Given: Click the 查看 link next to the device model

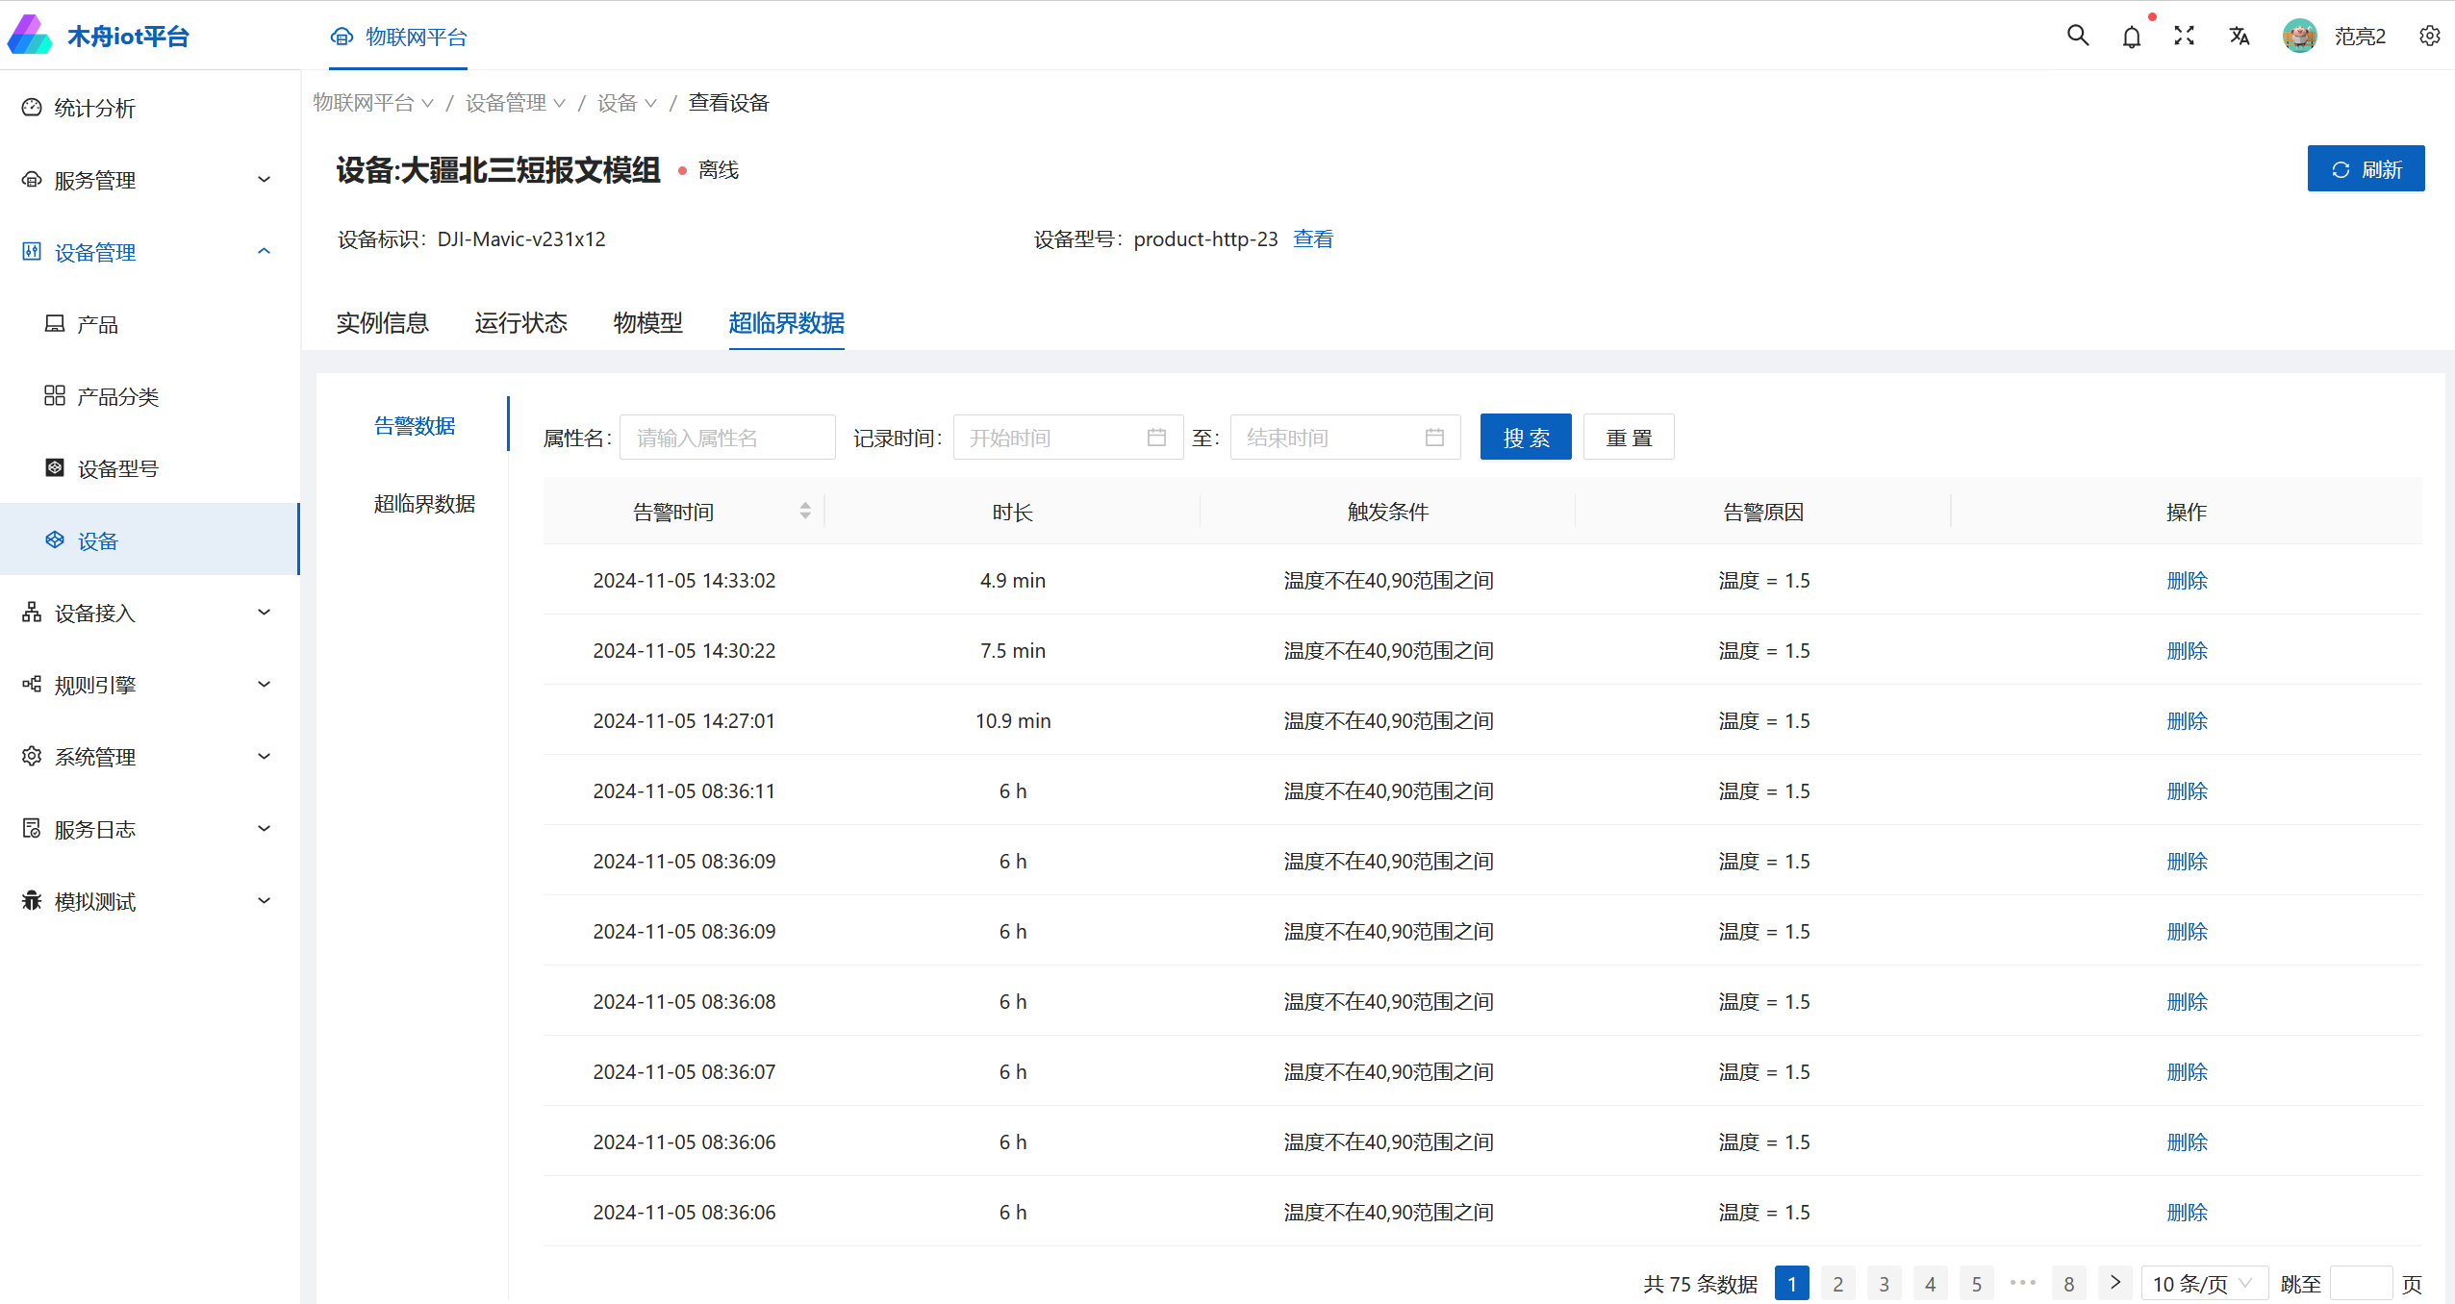Looking at the screenshot, I should (1313, 239).
